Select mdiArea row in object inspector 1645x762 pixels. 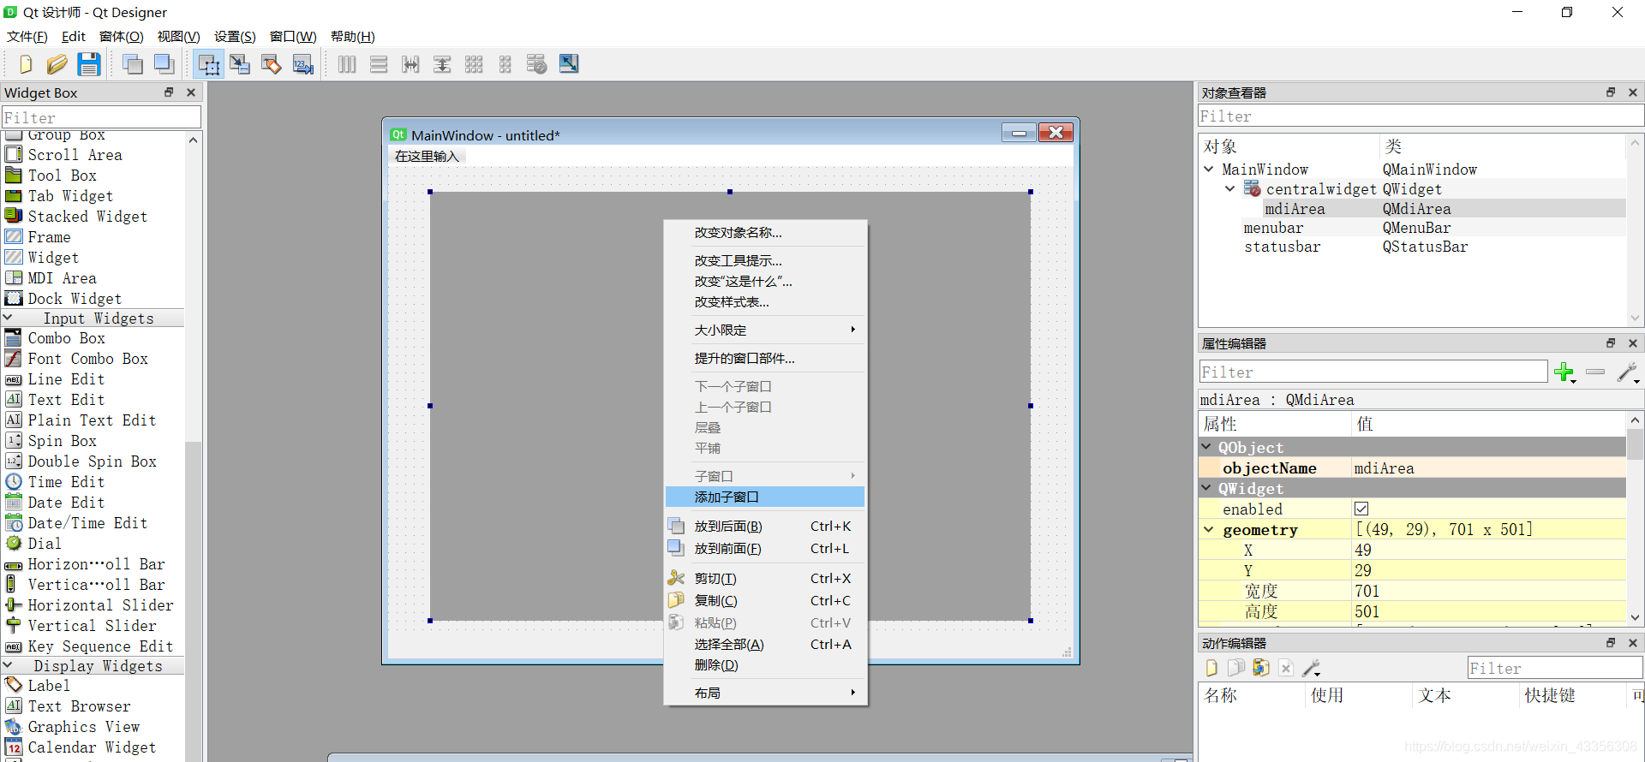(1412, 208)
